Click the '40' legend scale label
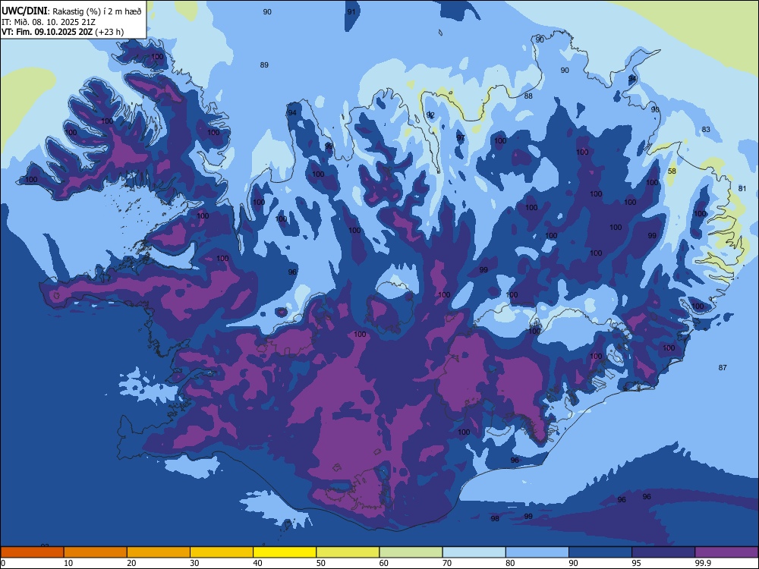This screenshot has height=569, width=759. coord(258,563)
